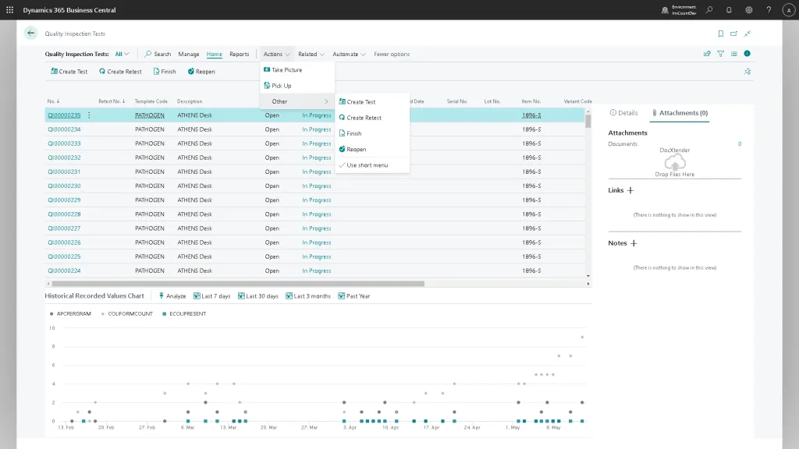
Task: Expand the Related dropdown menu
Action: 311,55
